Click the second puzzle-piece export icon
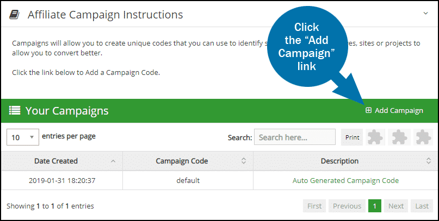 tap(399, 137)
